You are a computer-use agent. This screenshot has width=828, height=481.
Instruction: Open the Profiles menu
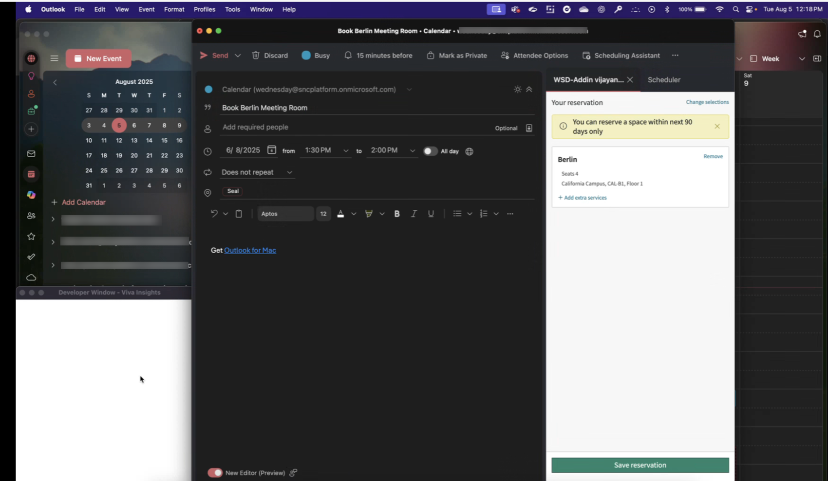tap(205, 9)
